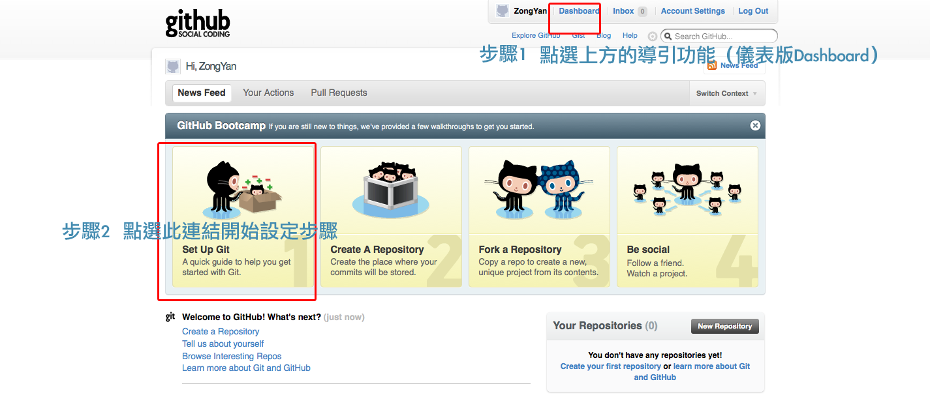930x412 pixels.
Task: Click the Create a Repository link under Welcome
Action: tap(221, 331)
